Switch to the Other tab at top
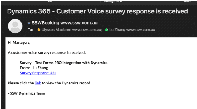 point(186,1)
